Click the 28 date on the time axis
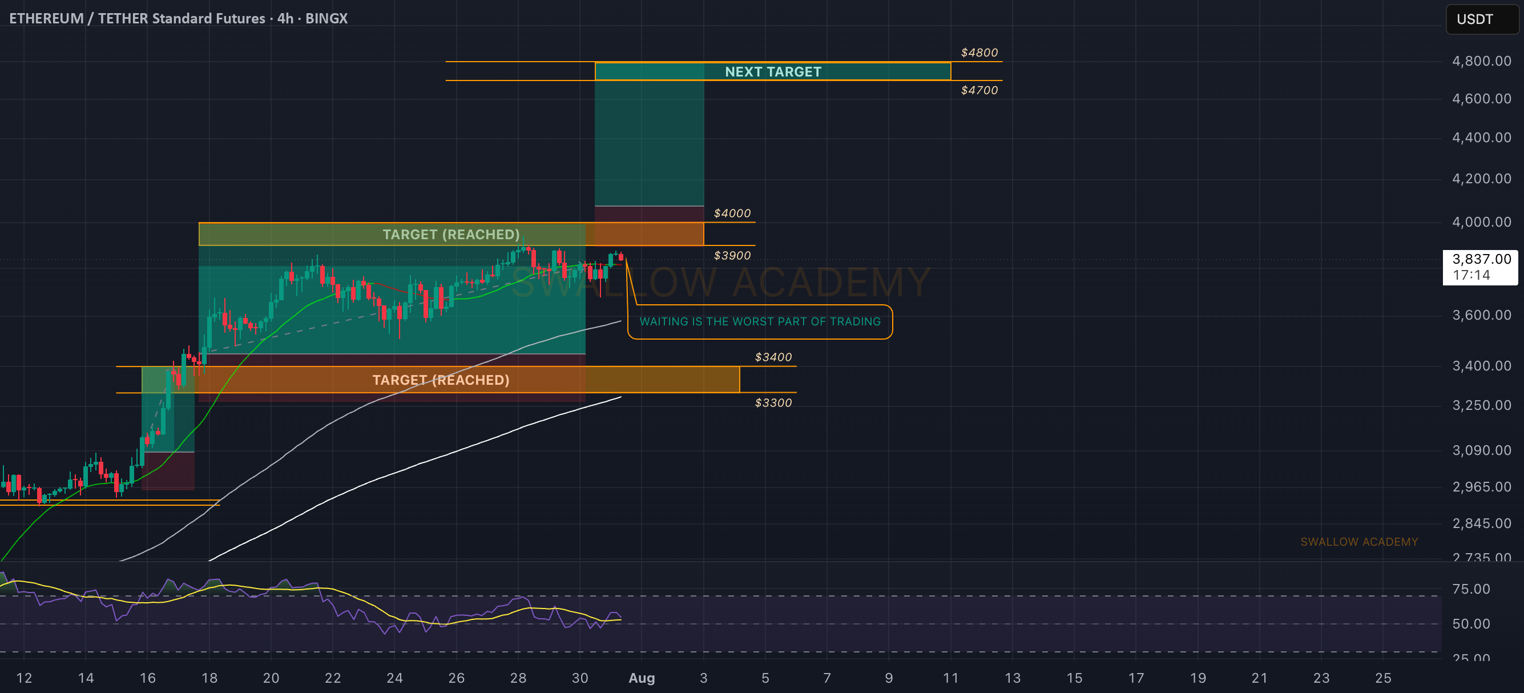1524x693 pixels. [518, 678]
